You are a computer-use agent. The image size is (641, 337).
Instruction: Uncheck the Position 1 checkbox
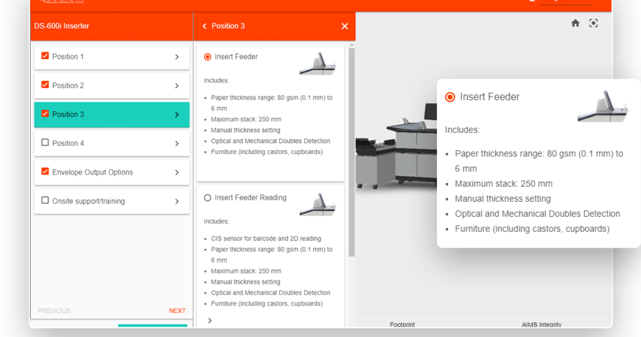pyautogui.click(x=45, y=56)
